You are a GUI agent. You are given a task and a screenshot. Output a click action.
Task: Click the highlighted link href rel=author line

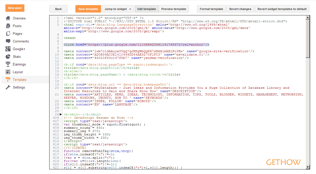click(136, 45)
